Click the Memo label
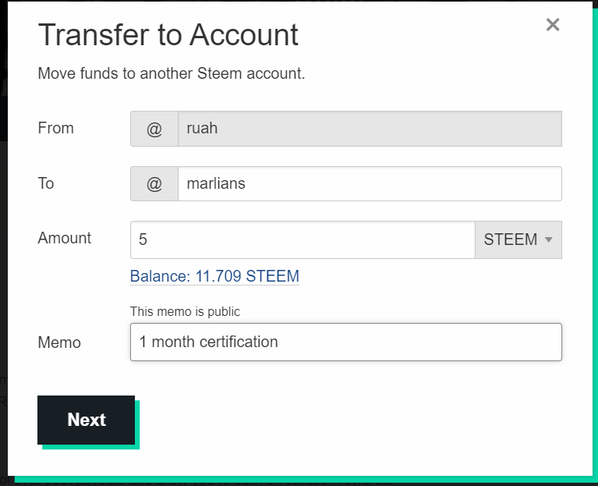Image resolution: width=598 pixels, height=486 pixels. tap(59, 342)
